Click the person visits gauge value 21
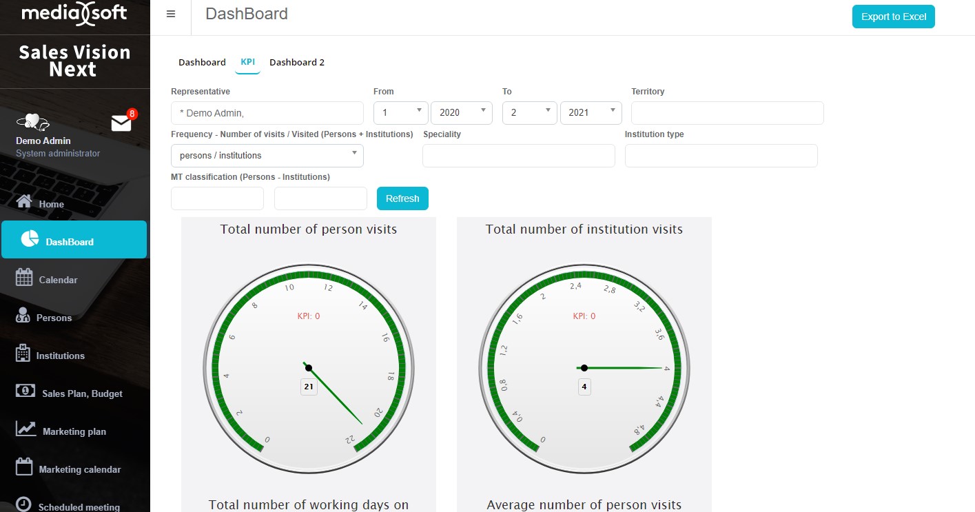This screenshot has height=512, width=975. [x=309, y=387]
